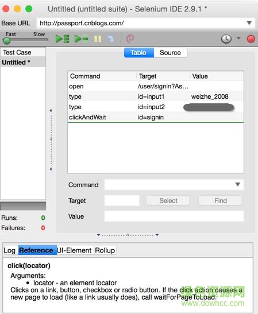Close the Selenium IDE window
The image size is (258, 314).
[6, 9]
